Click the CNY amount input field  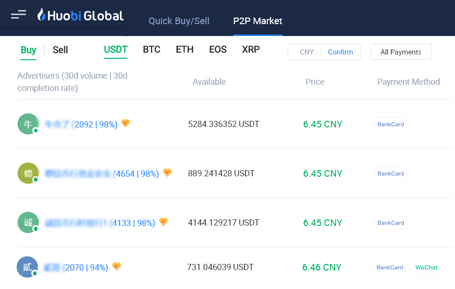pyautogui.click(x=305, y=52)
